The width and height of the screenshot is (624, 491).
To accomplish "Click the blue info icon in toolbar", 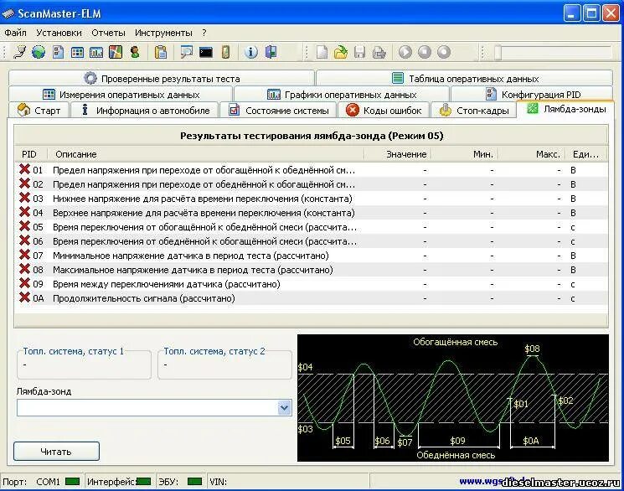I will point(250,52).
